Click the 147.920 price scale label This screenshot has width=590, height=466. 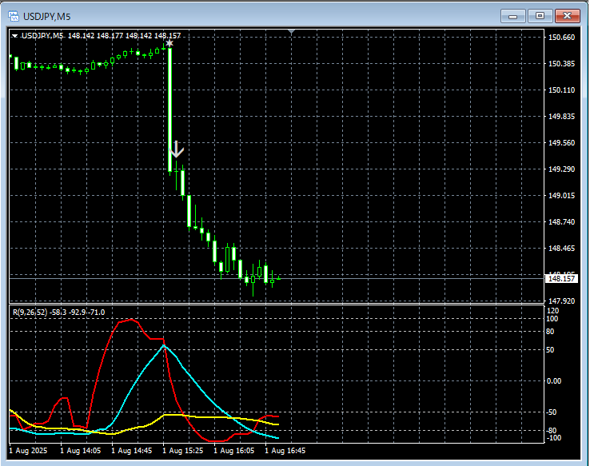562,301
